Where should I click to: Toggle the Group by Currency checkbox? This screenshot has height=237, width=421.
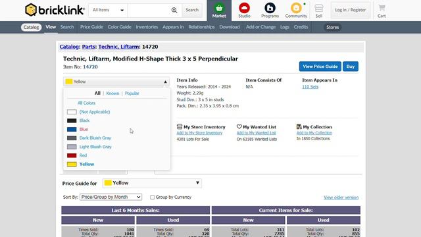point(152,197)
